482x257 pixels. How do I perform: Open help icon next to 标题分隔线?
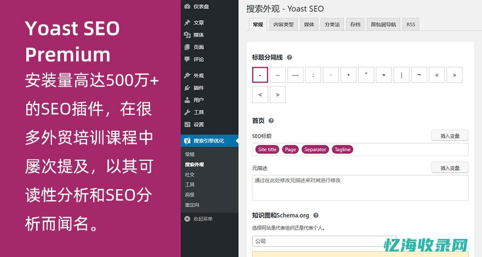289,57
